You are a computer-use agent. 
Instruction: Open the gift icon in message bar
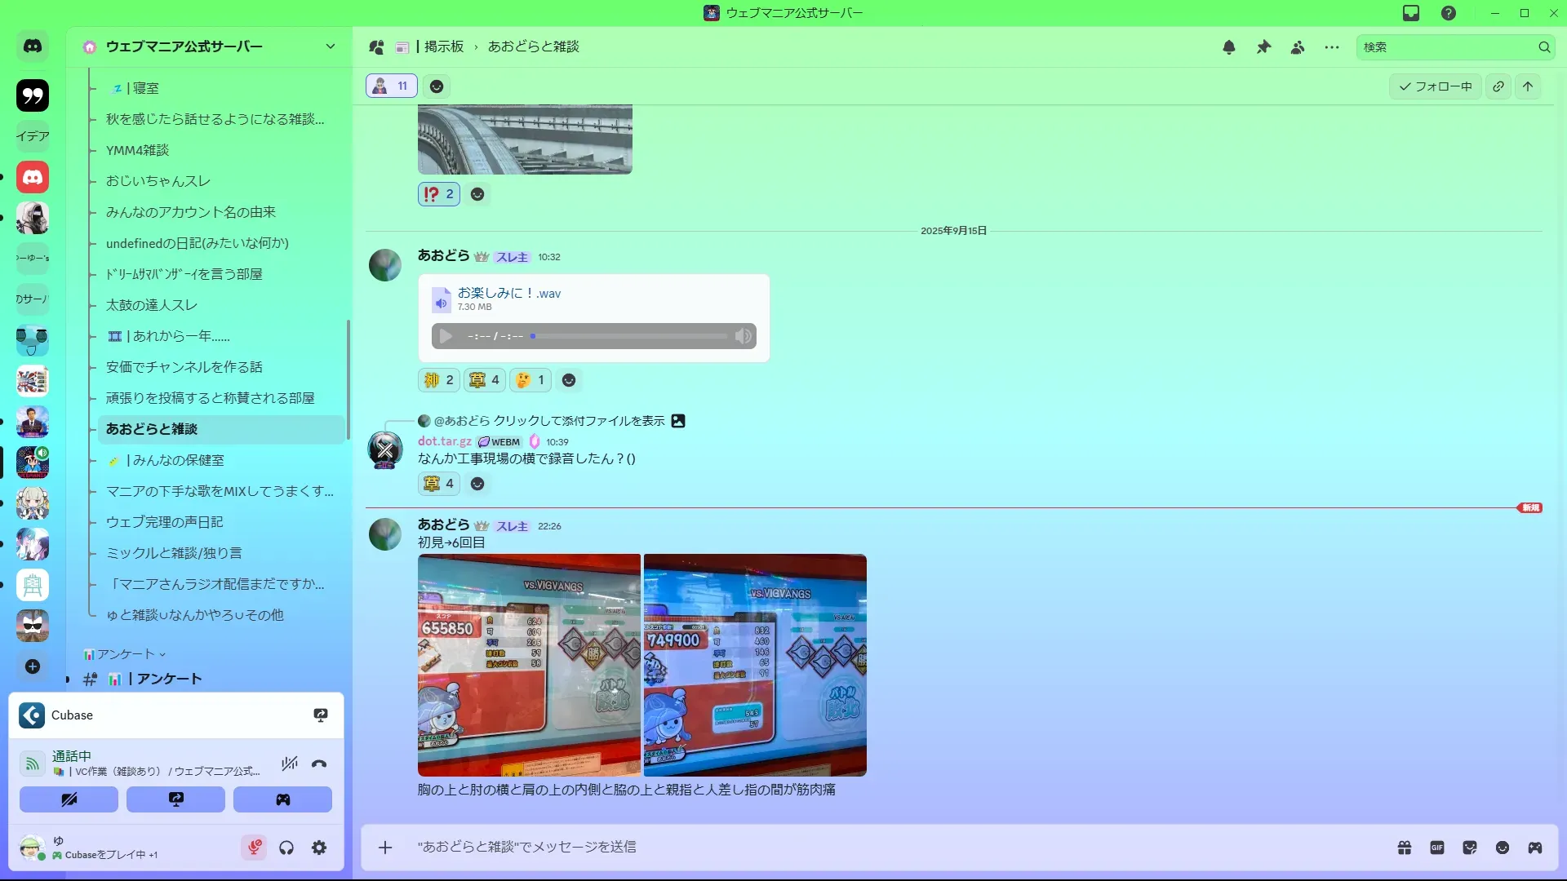click(x=1405, y=848)
